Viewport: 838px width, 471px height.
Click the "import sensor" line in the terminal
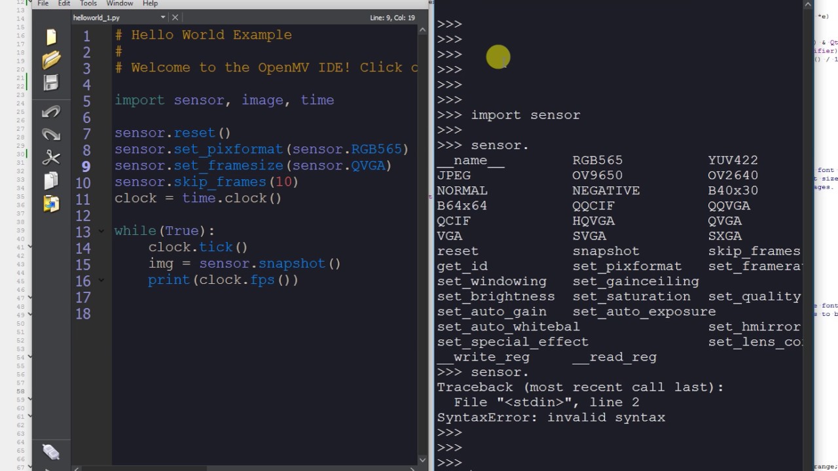[x=525, y=115]
